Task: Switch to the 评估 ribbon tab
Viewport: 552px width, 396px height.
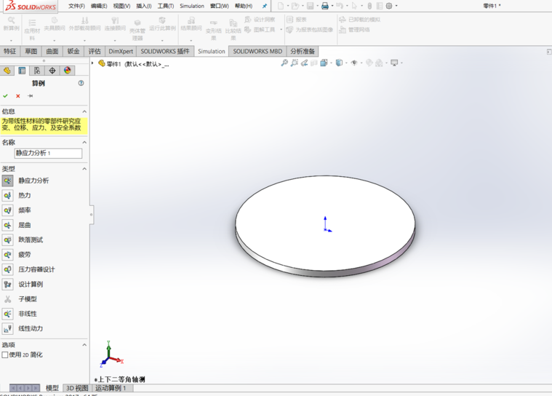Action: pos(95,52)
